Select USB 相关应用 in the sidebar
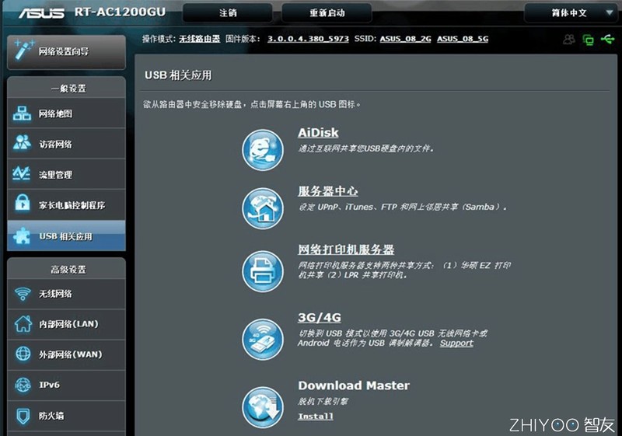The height and width of the screenshot is (436, 622). [x=67, y=235]
